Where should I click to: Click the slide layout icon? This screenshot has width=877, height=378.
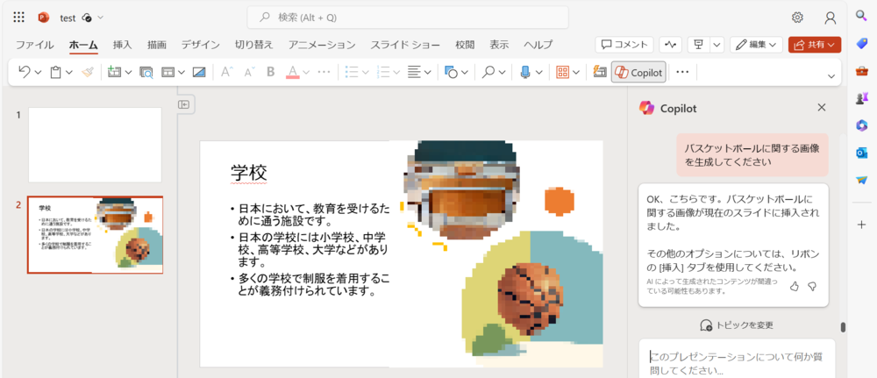click(x=168, y=72)
